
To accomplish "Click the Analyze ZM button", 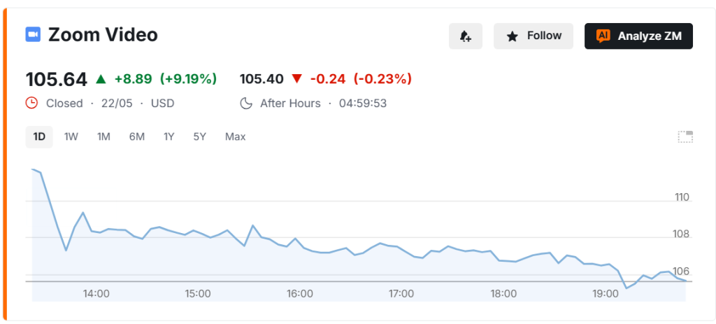I will [638, 36].
